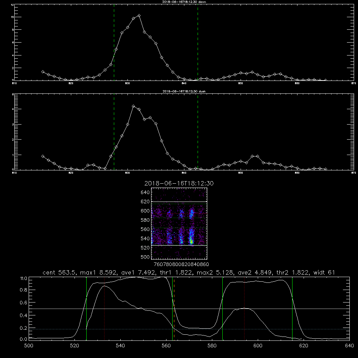The width and height of the screenshot is (358, 358).
Task: Click the timestamp title above the heatmap image
Action: [179, 183]
